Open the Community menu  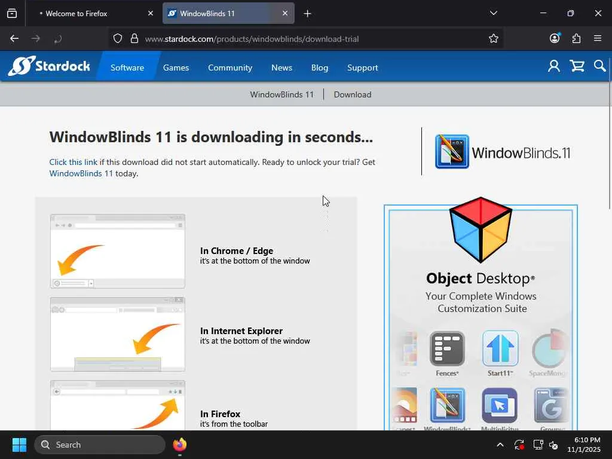(x=230, y=68)
